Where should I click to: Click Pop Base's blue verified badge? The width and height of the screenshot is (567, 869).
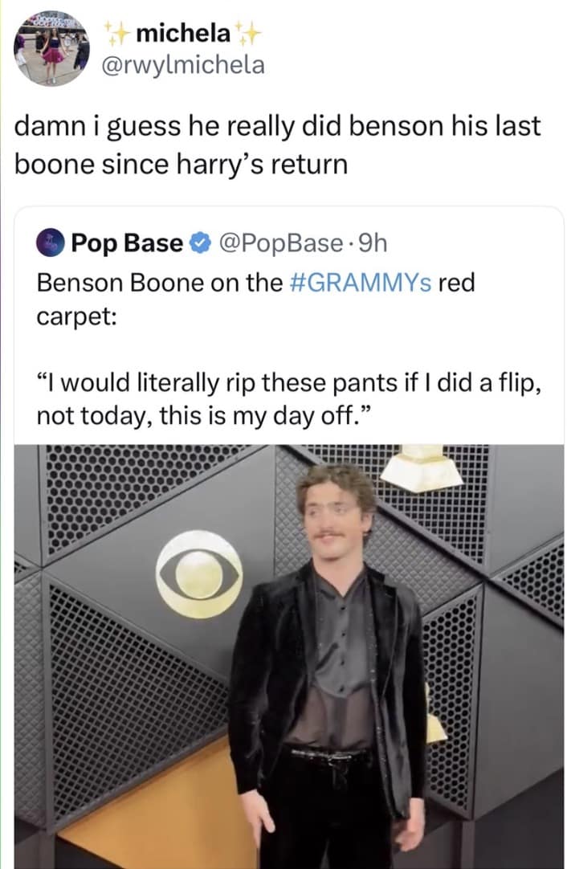(198, 243)
